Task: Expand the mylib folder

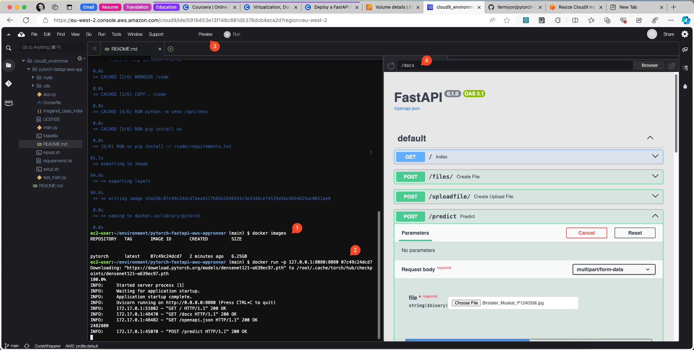Action: pos(33,77)
